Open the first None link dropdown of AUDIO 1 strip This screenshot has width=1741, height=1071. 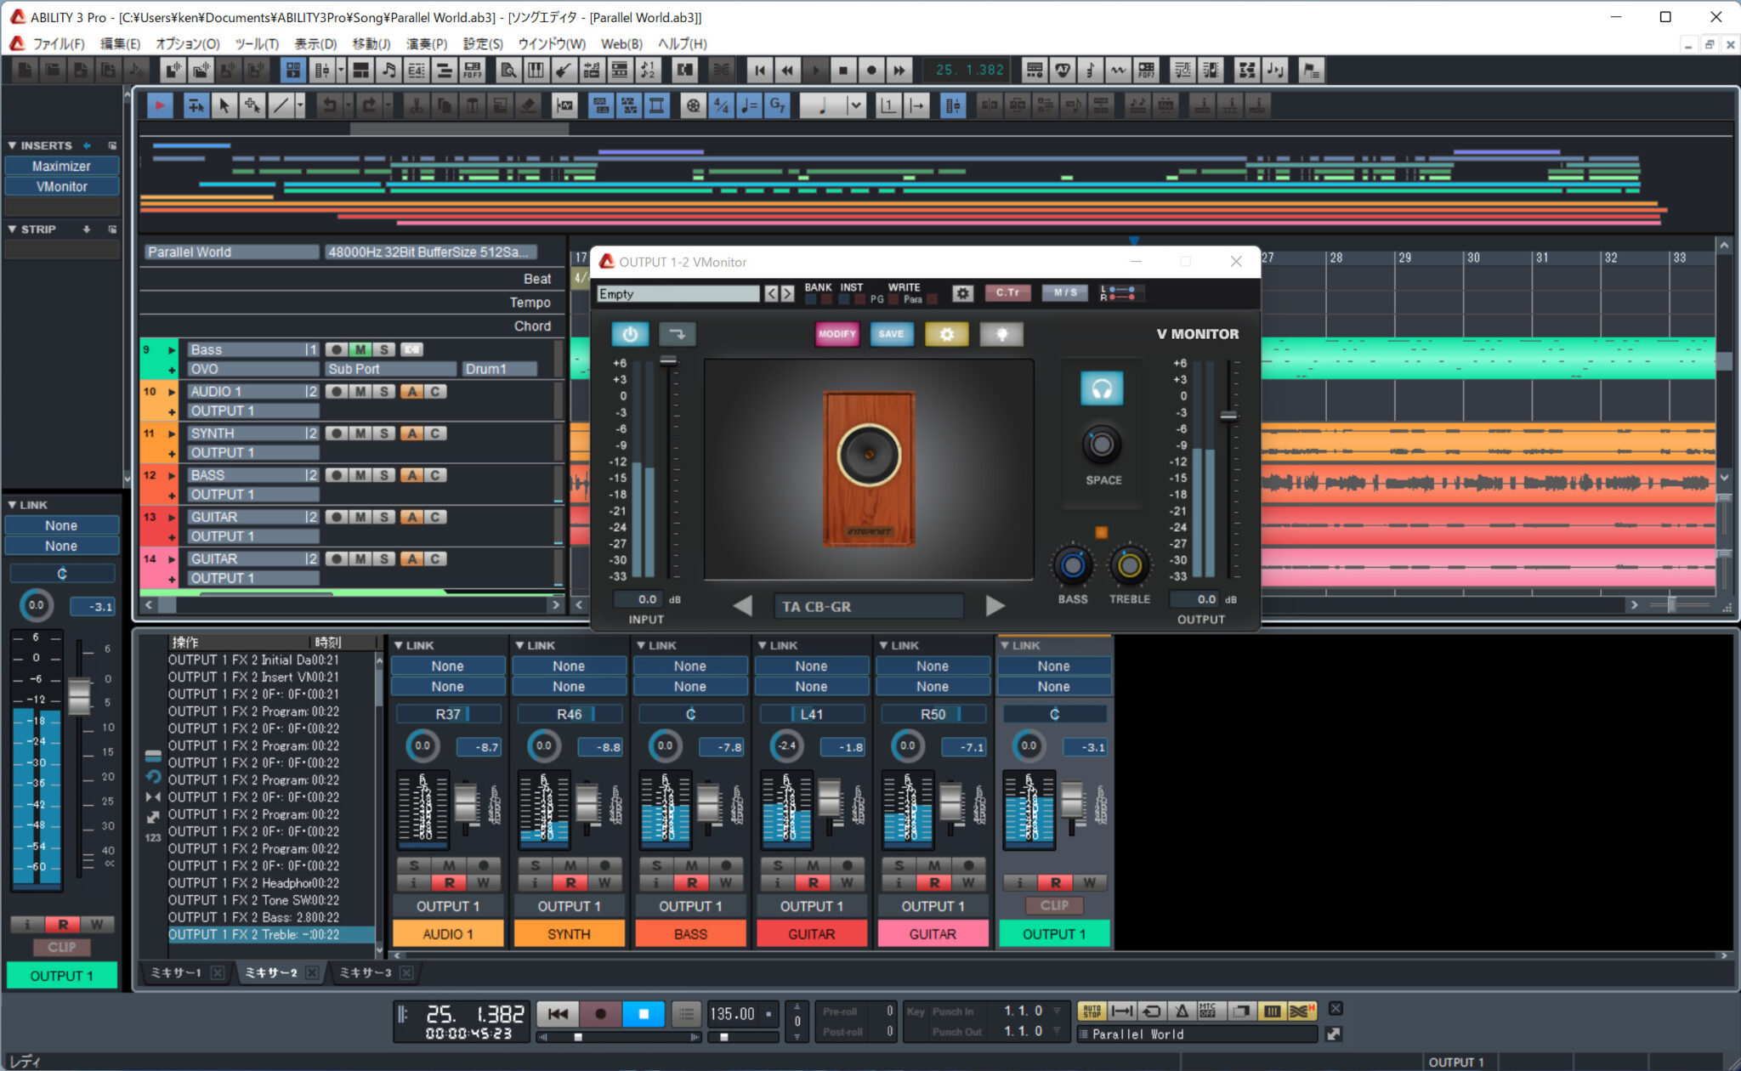pos(447,666)
